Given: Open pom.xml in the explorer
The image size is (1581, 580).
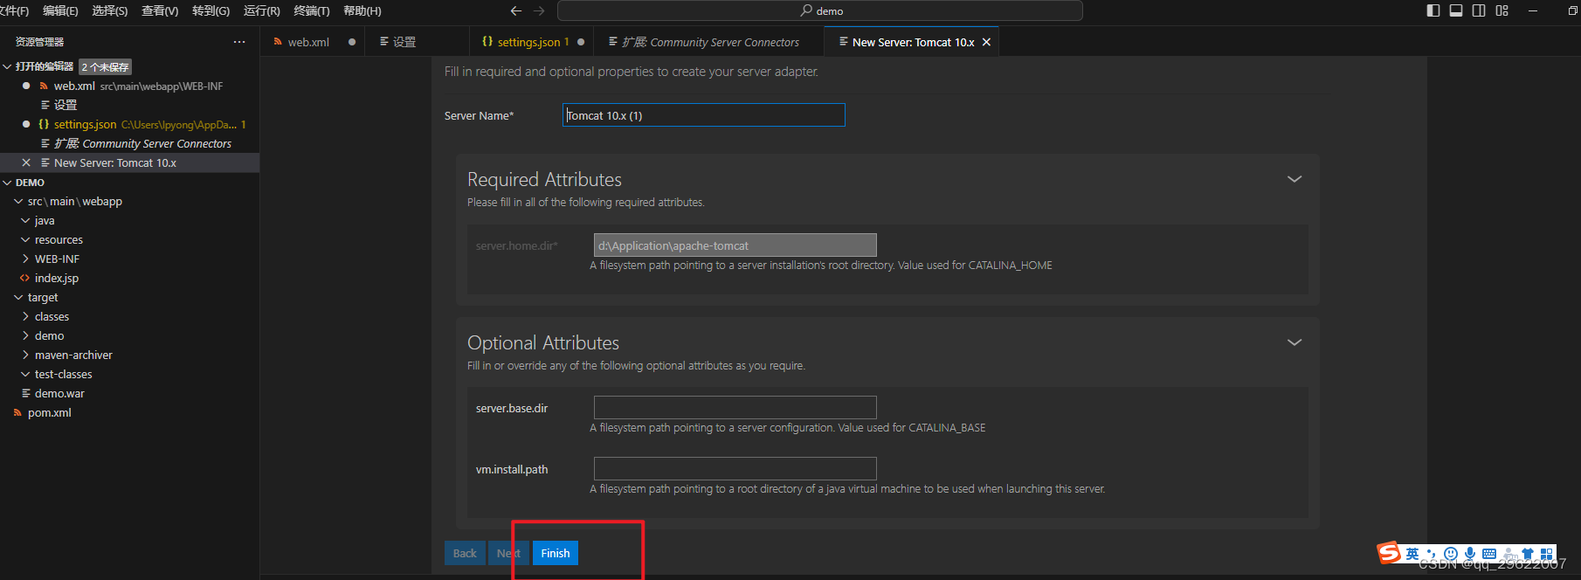Looking at the screenshot, I should point(50,412).
